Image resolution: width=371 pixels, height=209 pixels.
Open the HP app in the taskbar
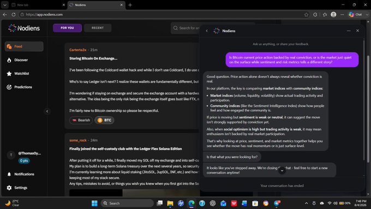tap(181, 204)
